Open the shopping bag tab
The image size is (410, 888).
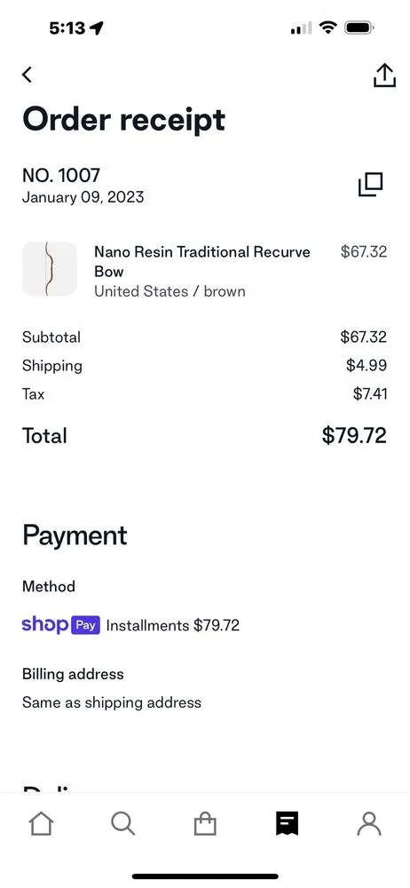pos(205,824)
